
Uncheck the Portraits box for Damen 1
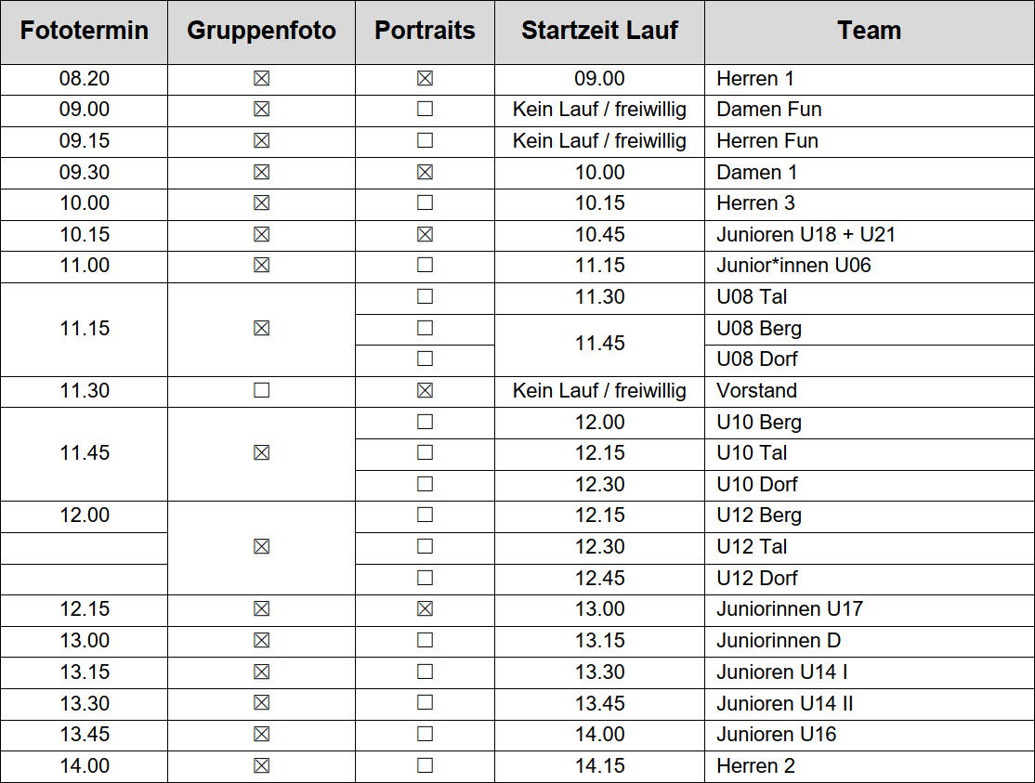click(x=426, y=172)
